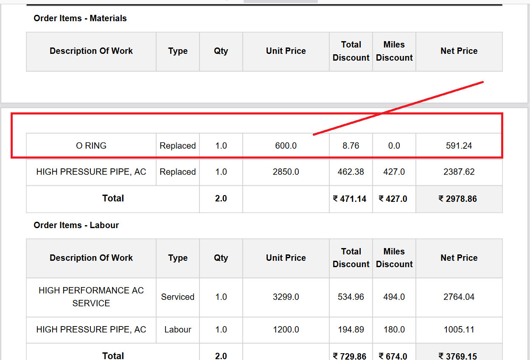The width and height of the screenshot is (530, 360).
Task: Select the O RING net price 591.24
Action: click(x=459, y=146)
